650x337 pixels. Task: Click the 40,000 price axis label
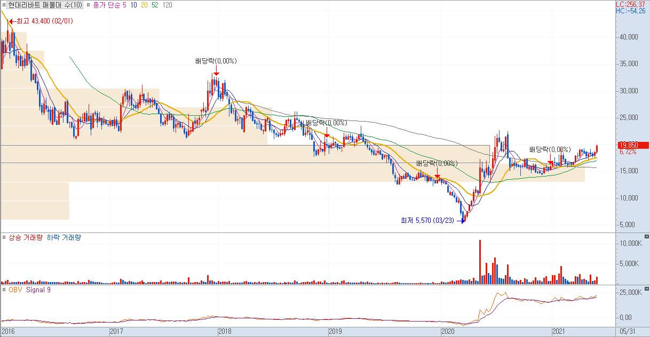(x=629, y=37)
